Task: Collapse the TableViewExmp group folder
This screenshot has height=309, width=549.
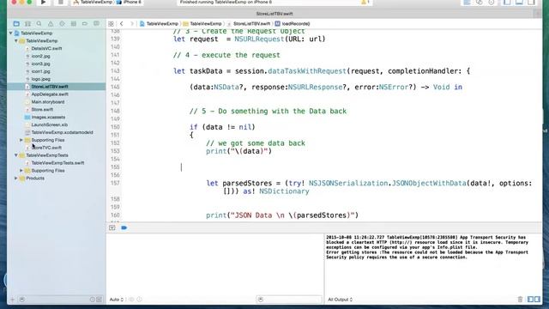Action: [x=16, y=40]
